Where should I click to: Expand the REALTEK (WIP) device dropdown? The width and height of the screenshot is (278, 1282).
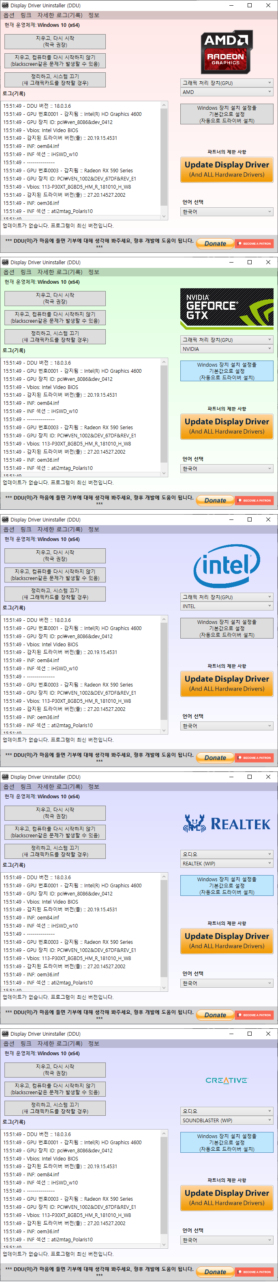[x=227, y=863]
